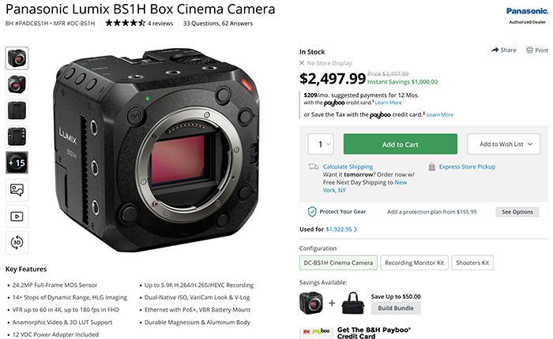Click the Add to Cart button

[400, 144]
